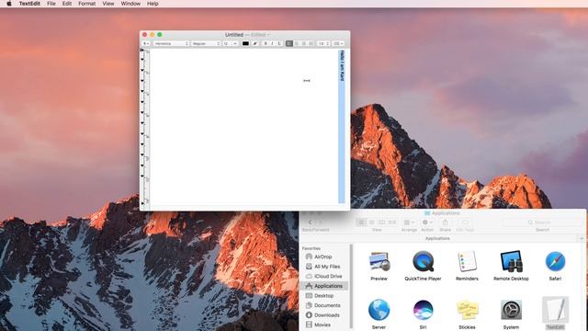Switch Finder to cover flow view
The width and height of the screenshot is (588, 331).
[x=392, y=223]
